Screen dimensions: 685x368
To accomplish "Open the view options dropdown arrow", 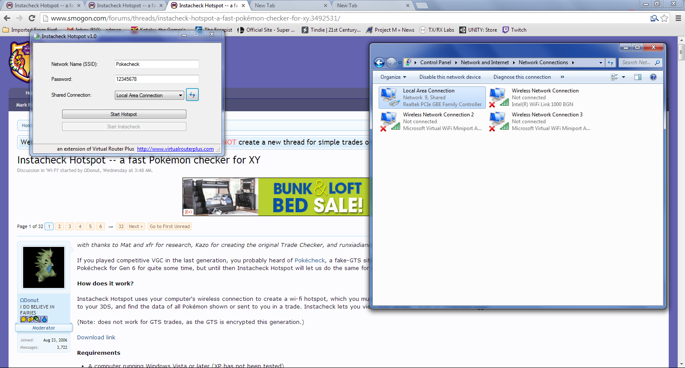I will point(623,77).
